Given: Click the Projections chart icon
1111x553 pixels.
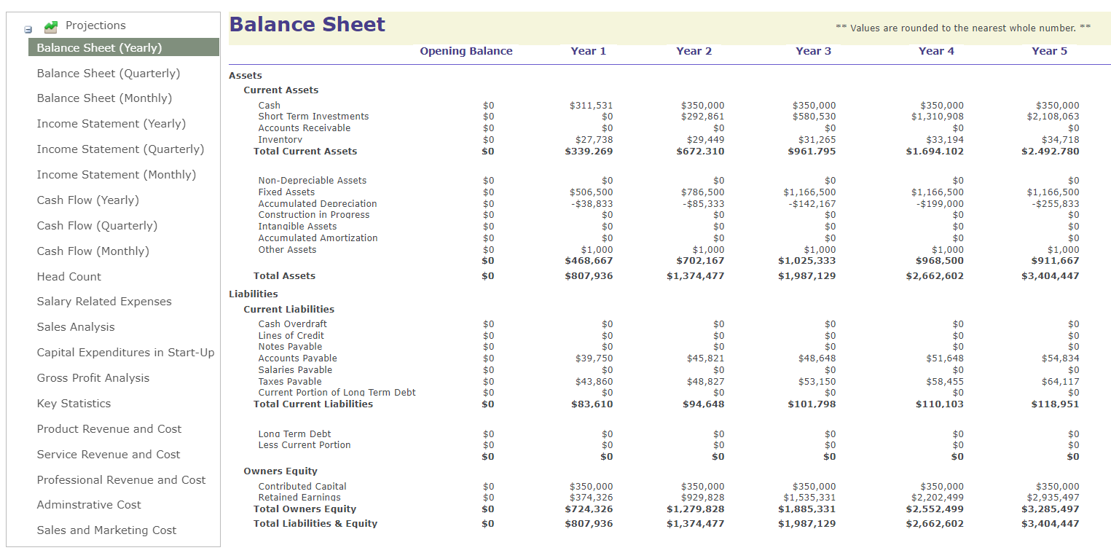Looking at the screenshot, I should [x=51, y=27].
